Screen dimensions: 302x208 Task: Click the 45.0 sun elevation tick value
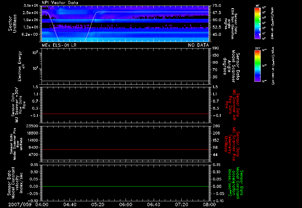pyautogui.click(x=217, y=34)
